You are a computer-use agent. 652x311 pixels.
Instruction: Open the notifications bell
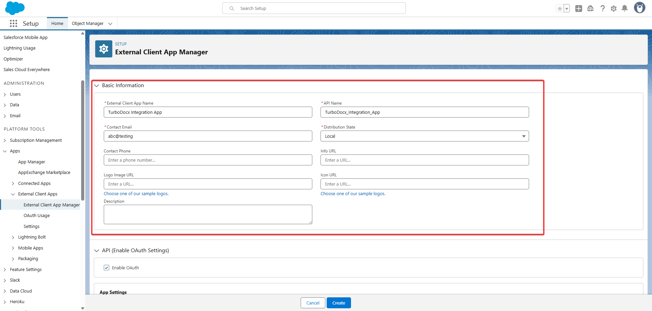[625, 9]
